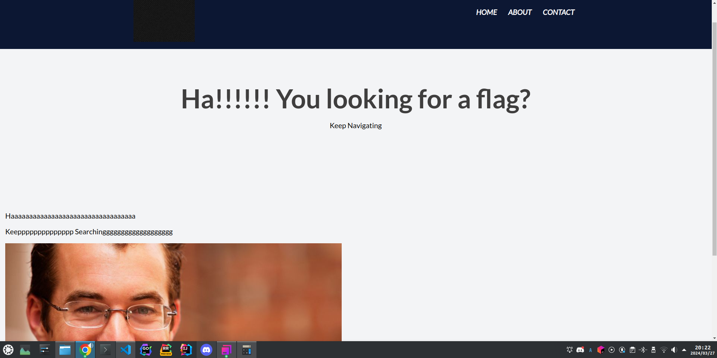The height and width of the screenshot is (358, 717).
Task: Open notifications bell in system tray
Action: (570, 350)
